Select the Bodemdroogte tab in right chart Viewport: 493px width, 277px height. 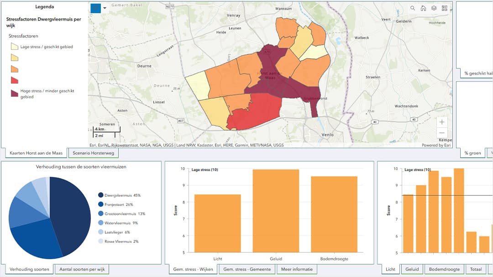point(444,269)
